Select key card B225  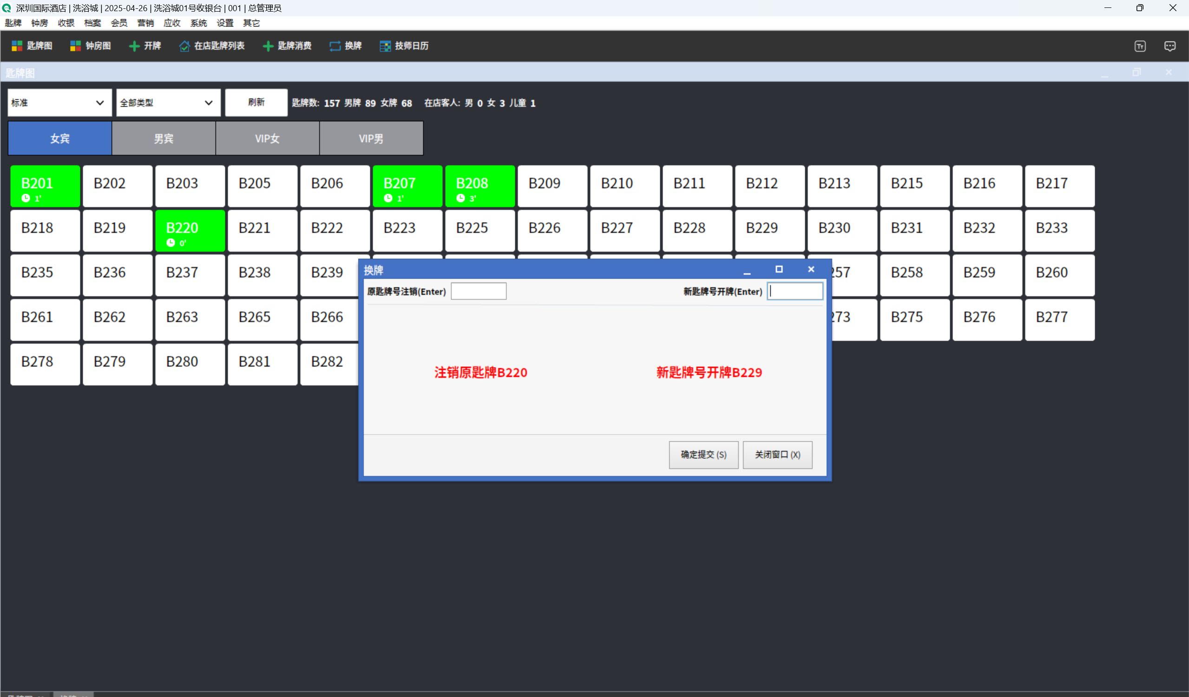pyautogui.click(x=480, y=231)
